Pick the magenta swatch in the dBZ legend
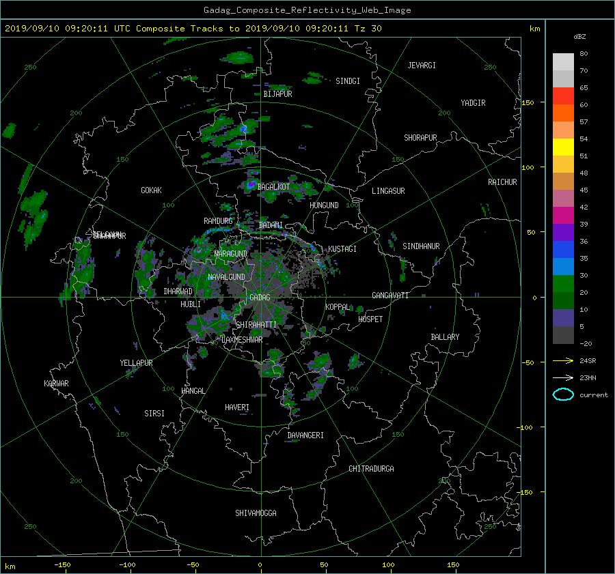This screenshot has height=574, width=615. 563,216
